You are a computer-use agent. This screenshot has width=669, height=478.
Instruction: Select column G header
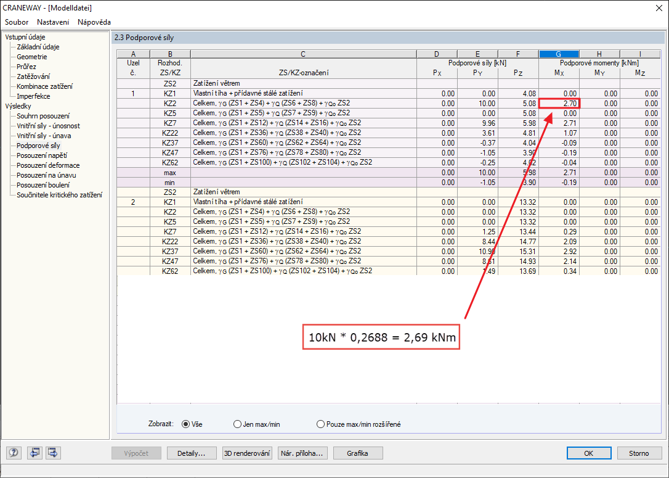tap(559, 54)
